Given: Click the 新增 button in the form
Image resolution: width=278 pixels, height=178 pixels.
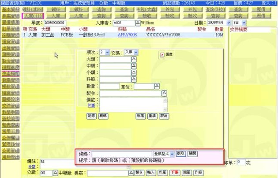Looking at the screenshot, I should 140,115.
